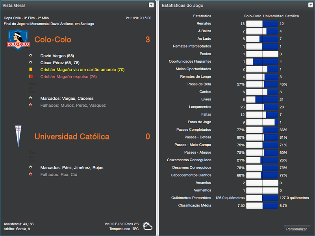Click scored penalty icon beside Marcados: Páez, Jiménez, Rojas
315x236 pixels.
[x=30, y=167]
